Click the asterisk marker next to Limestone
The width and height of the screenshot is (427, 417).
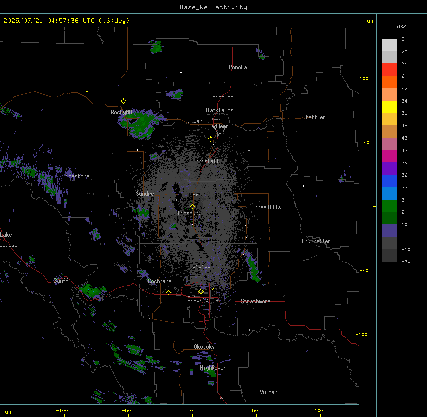(x=76, y=171)
